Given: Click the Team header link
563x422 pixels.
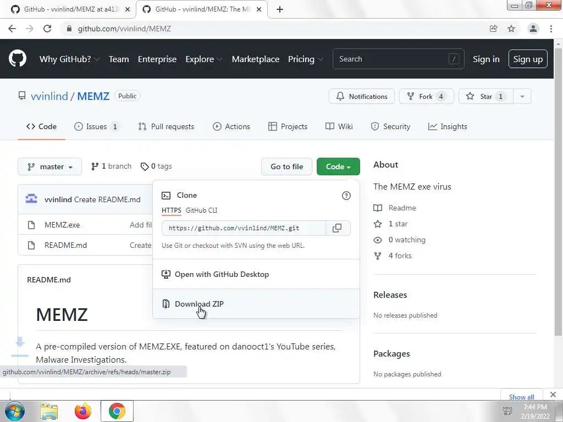Looking at the screenshot, I should (119, 59).
